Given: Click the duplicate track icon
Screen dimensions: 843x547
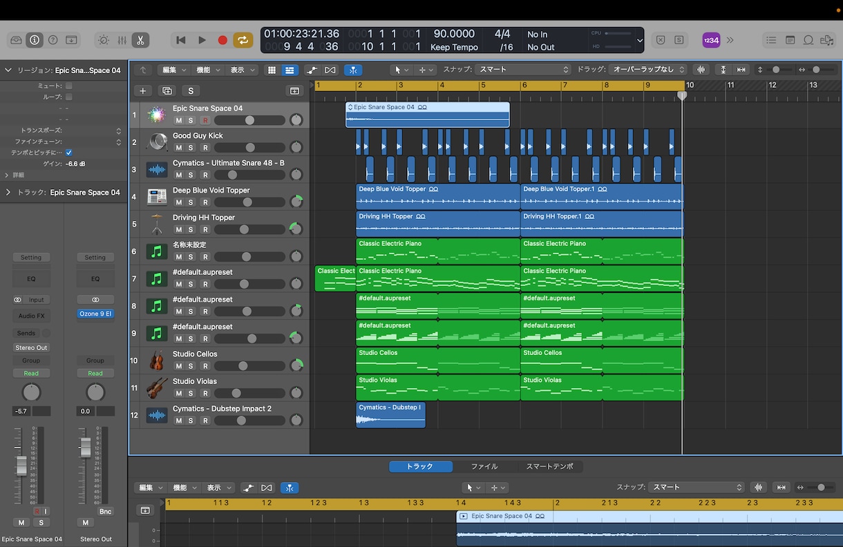Looking at the screenshot, I should [167, 91].
